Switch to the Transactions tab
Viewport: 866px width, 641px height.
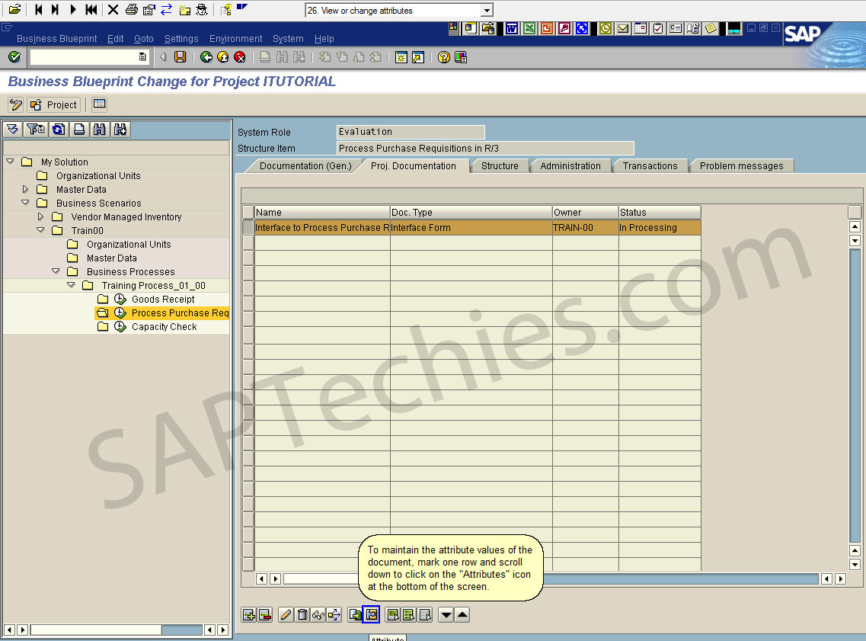[650, 166]
